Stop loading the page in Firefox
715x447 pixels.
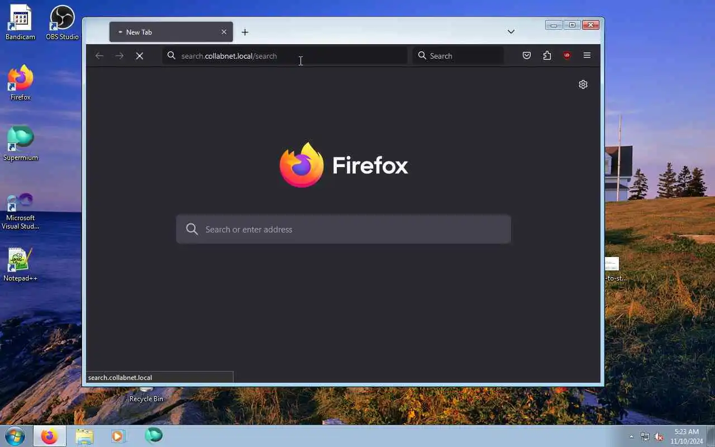(x=140, y=56)
